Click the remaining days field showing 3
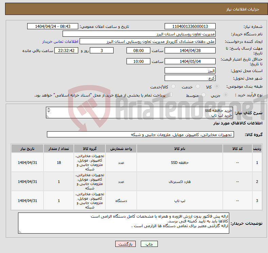 click(102, 50)
